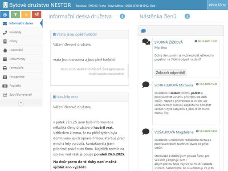Click chat bubble icon by VOŠALÍKOVÁ Magdaléna post
Screen dimensions: 228x171
tap(146, 131)
